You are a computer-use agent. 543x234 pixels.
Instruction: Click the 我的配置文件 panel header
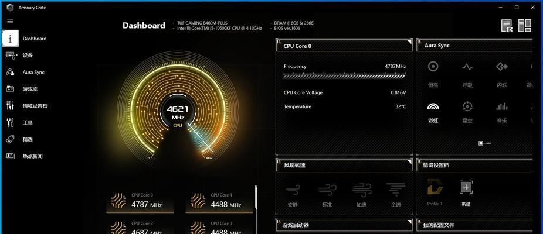coord(474,225)
